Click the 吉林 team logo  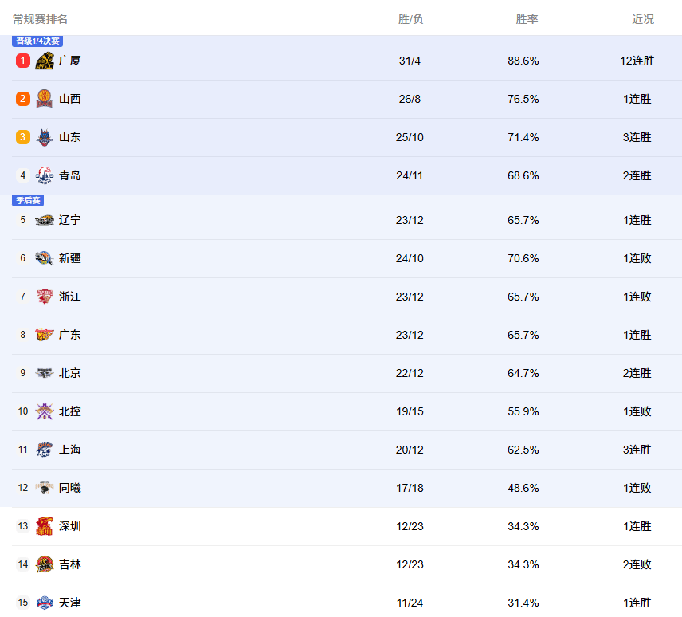45,564
